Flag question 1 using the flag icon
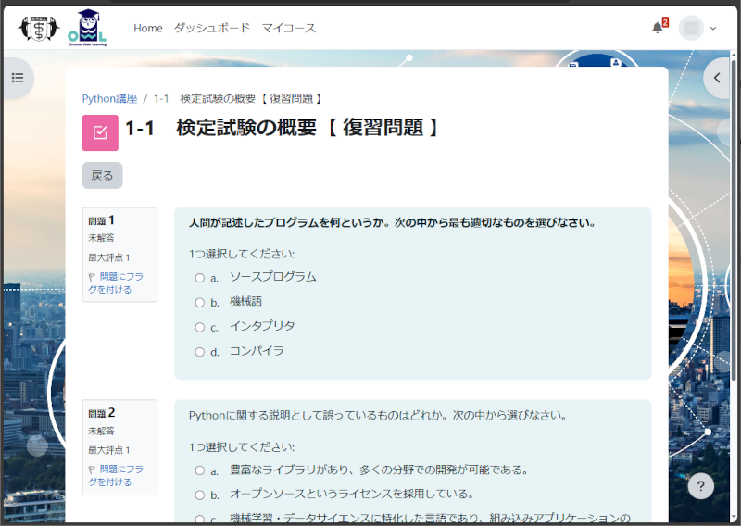This screenshot has height=526, width=741. click(x=92, y=277)
